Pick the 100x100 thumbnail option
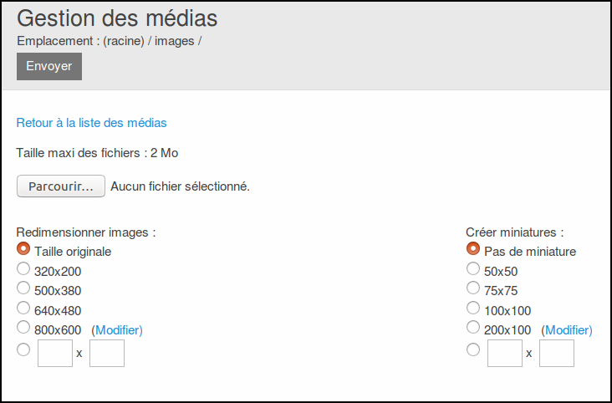 pyautogui.click(x=473, y=309)
